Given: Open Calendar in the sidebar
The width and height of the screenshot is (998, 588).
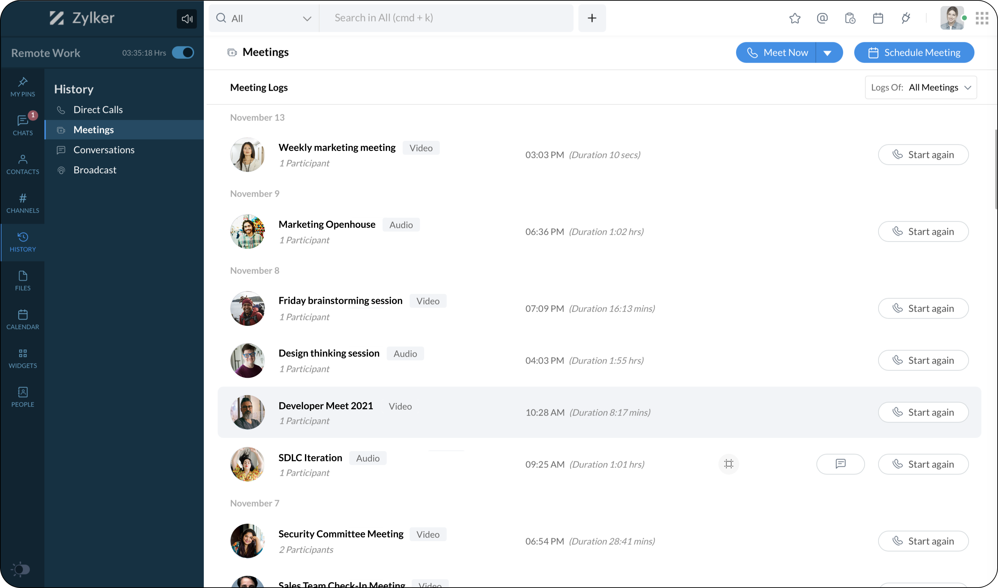Looking at the screenshot, I should [23, 320].
